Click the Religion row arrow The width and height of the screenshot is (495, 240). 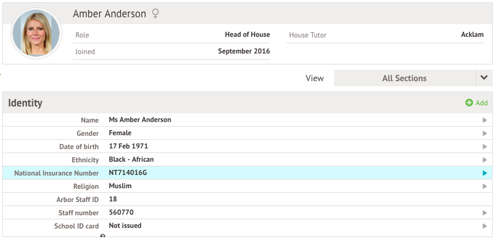(x=485, y=186)
